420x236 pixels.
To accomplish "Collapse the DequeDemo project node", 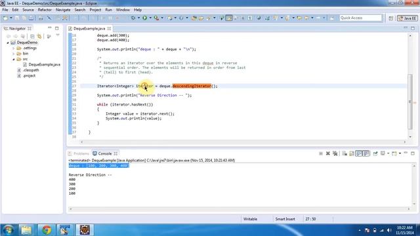I will pyautogui.click(x=8, y=43).
